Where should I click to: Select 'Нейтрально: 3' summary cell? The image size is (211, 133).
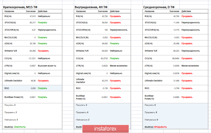coord(11,120)
